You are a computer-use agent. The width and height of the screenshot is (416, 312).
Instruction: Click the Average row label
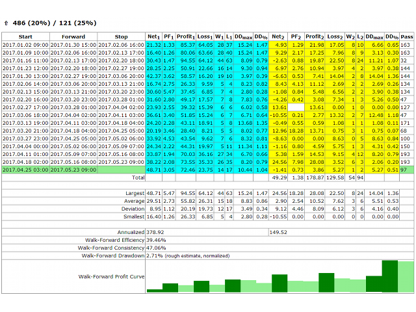pyautogui.click(x=134, y=201)
